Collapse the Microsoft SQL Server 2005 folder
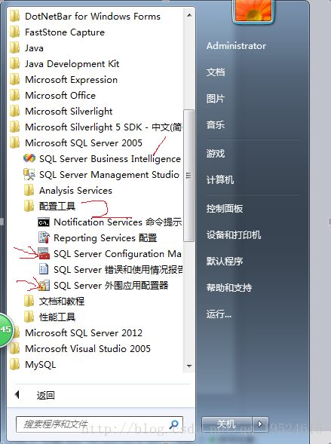 point(84,143)
